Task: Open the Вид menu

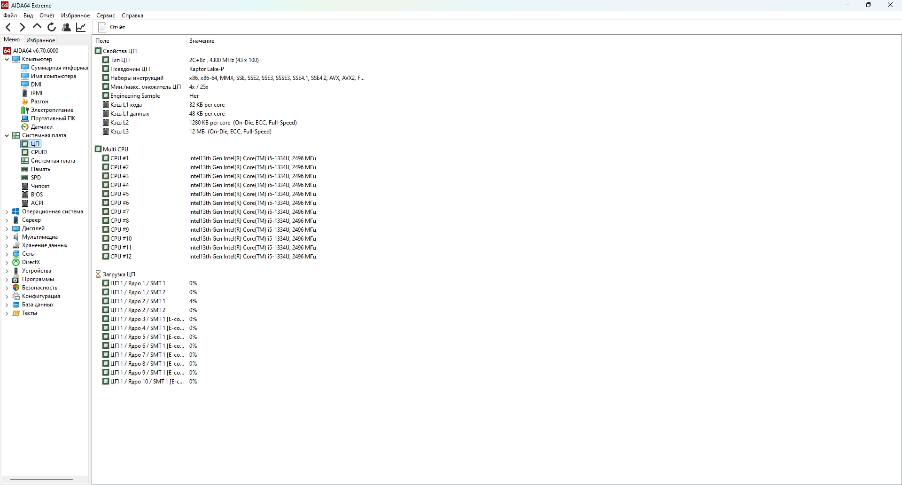Action: coord(28,16)
